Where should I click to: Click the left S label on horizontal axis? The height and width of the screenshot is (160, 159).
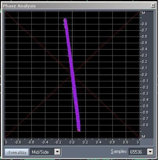tap(6, 142)
